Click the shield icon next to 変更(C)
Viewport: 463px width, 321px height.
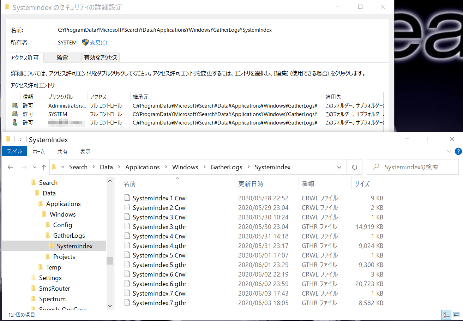[x=85, y=42]
